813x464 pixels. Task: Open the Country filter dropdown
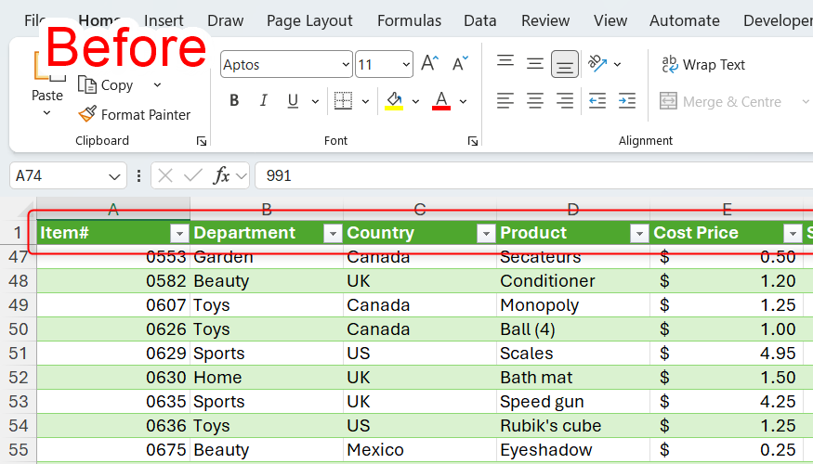[x=486, y=234]
